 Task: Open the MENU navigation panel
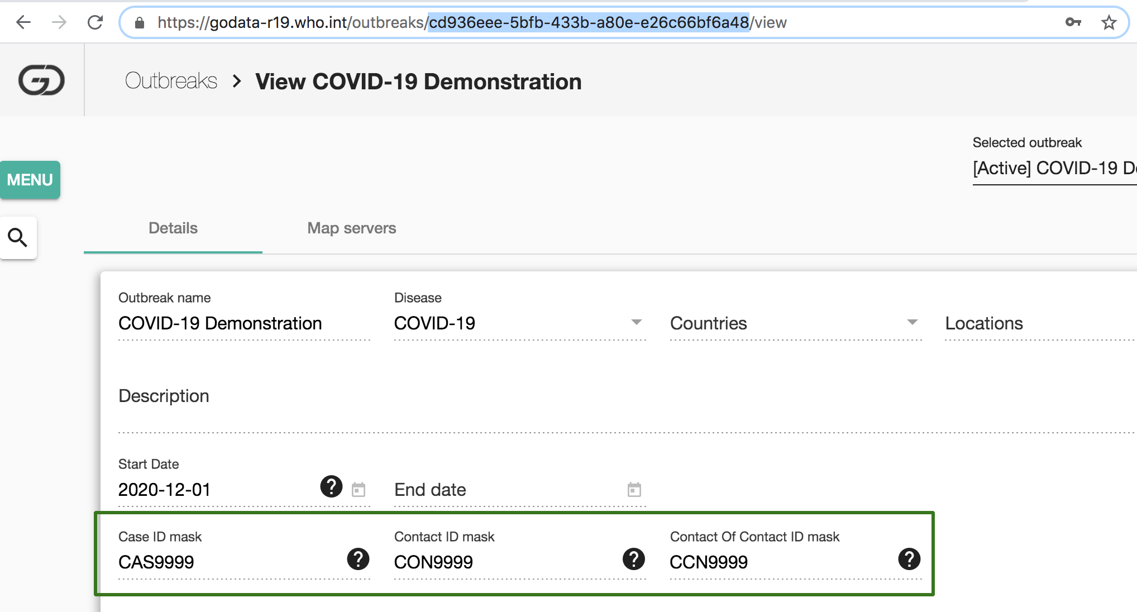point(30,179)
